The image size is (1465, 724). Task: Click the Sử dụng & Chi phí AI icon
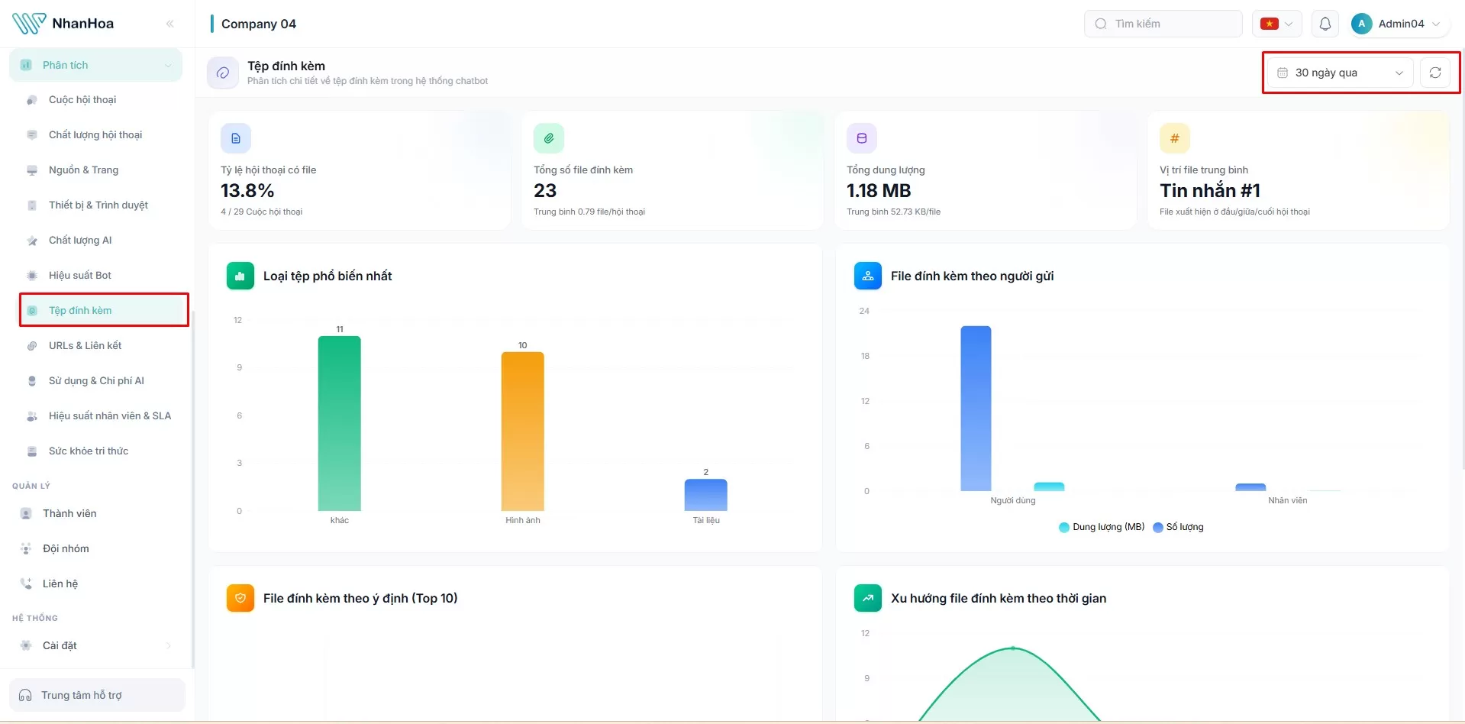(32, 381)
